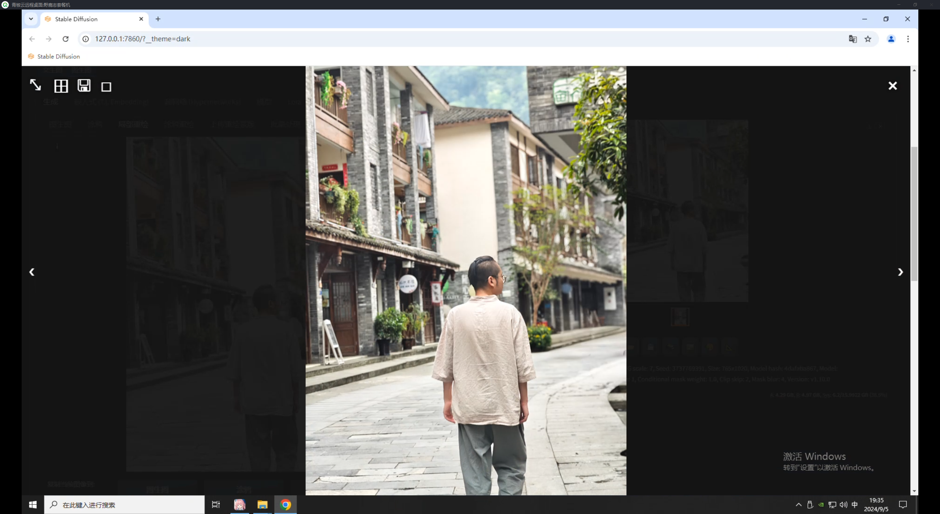Select the Stable Diffusion browser tab
The width and height of the screenshot is (940, 514).
(94, 19)
